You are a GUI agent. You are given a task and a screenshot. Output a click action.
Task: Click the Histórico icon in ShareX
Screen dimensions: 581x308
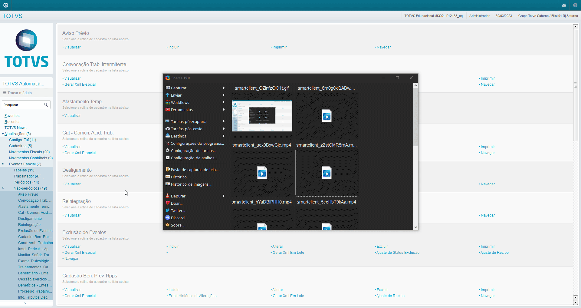click(167, 177)
